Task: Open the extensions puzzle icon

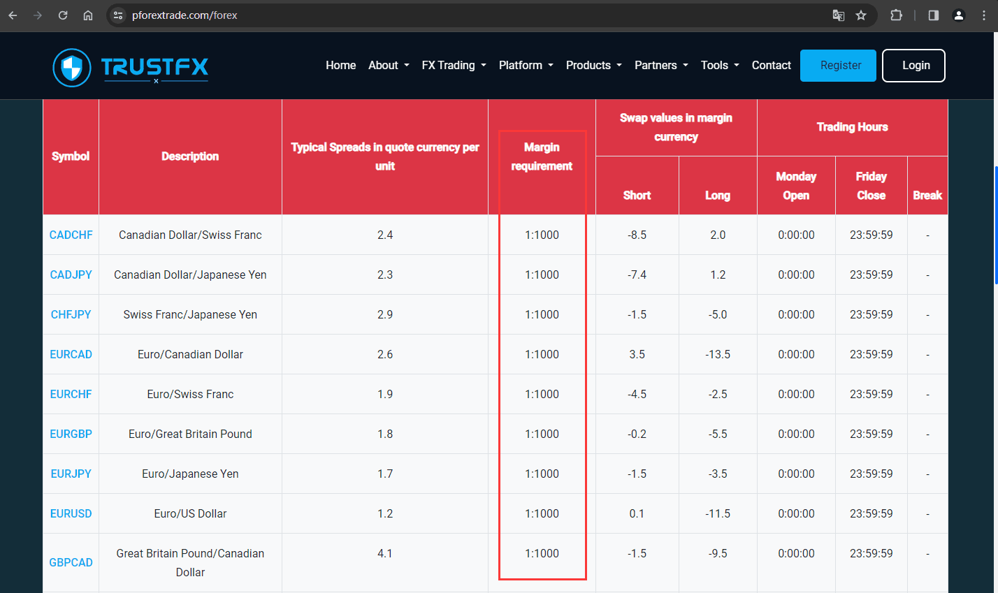Action: point(896,15)
